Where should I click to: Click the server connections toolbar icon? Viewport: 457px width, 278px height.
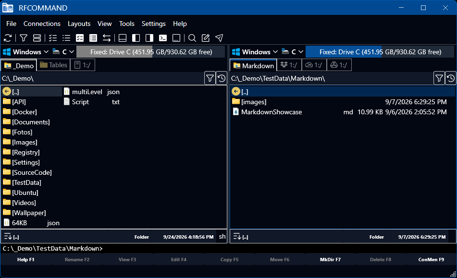point(37,38)
